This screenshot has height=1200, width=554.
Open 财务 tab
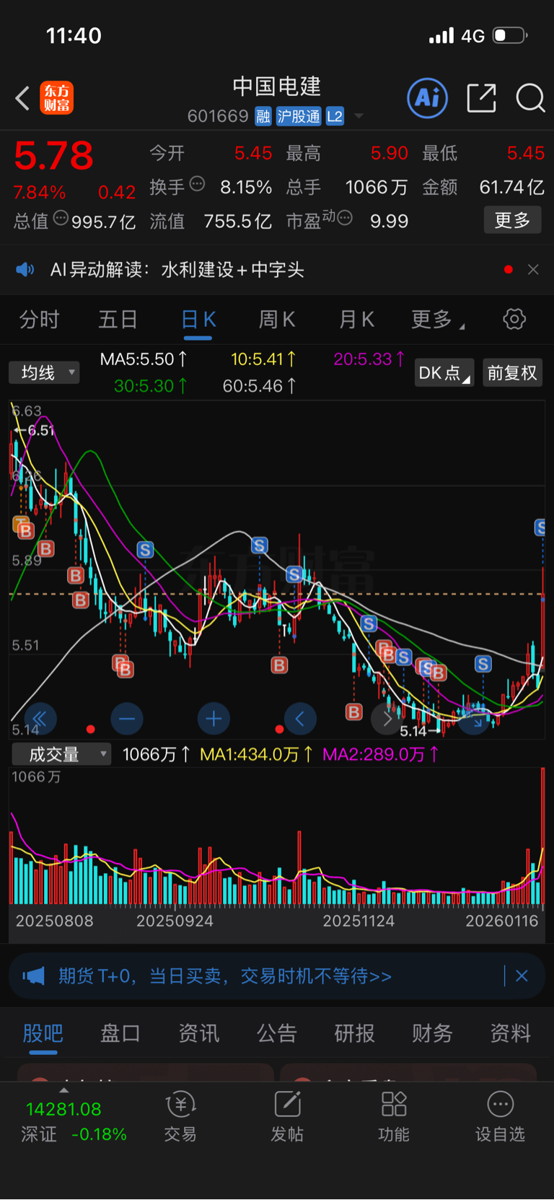click(433, 1033)
